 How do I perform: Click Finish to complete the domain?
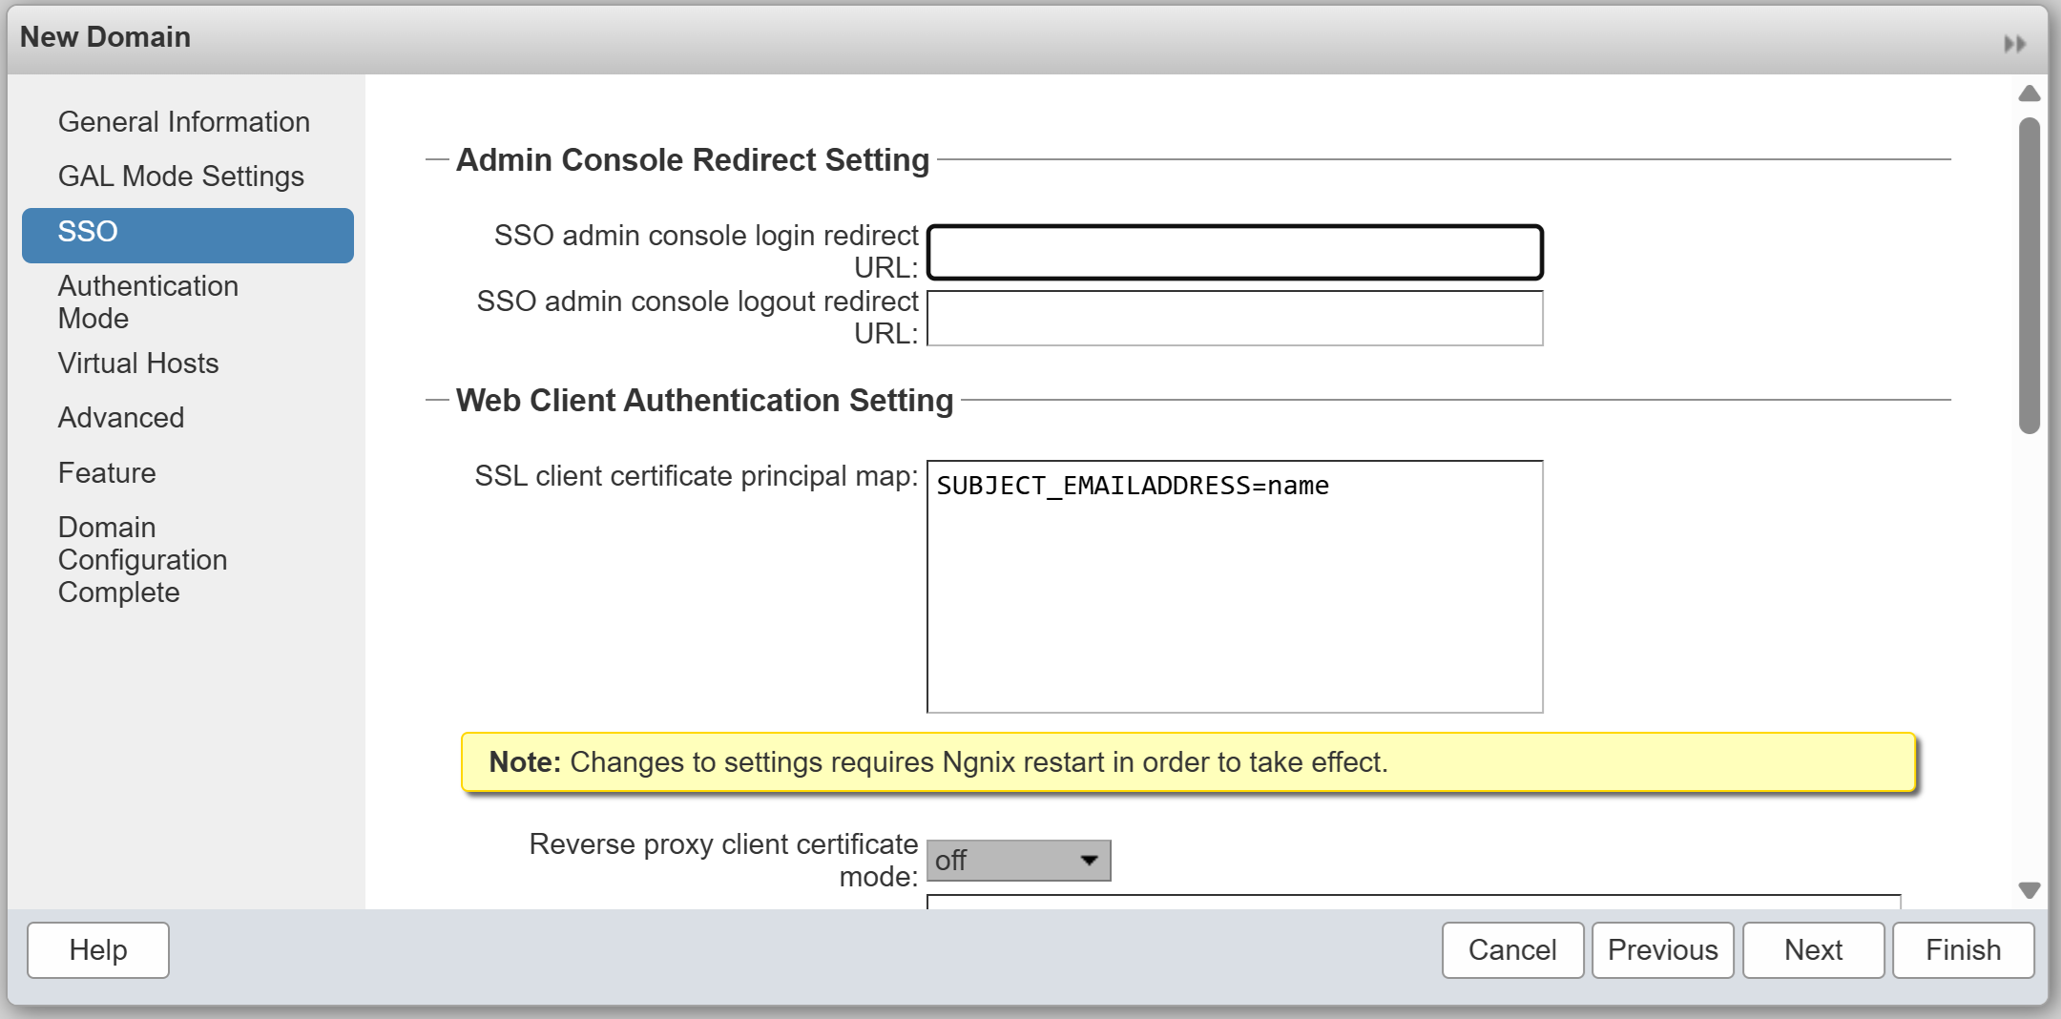(1963, 950)
